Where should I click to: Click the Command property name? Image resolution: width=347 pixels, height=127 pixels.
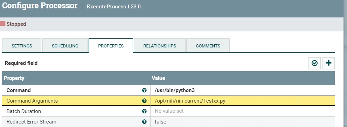19,90
